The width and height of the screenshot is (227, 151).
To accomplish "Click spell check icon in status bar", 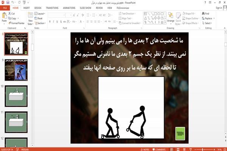I will 17,149.
